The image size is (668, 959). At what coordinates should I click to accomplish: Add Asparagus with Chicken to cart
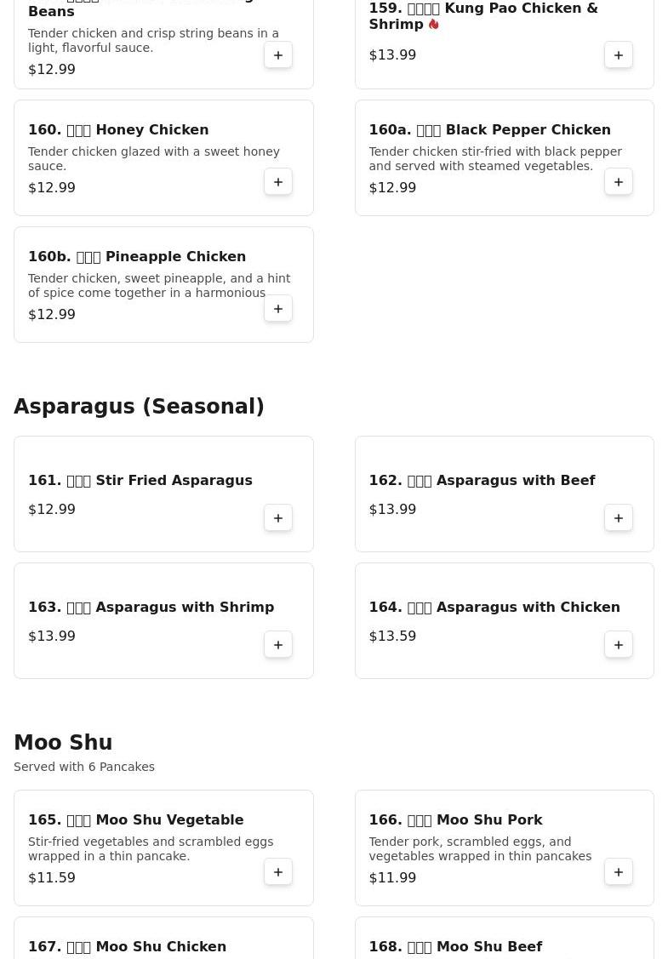[x=619, y=645]
